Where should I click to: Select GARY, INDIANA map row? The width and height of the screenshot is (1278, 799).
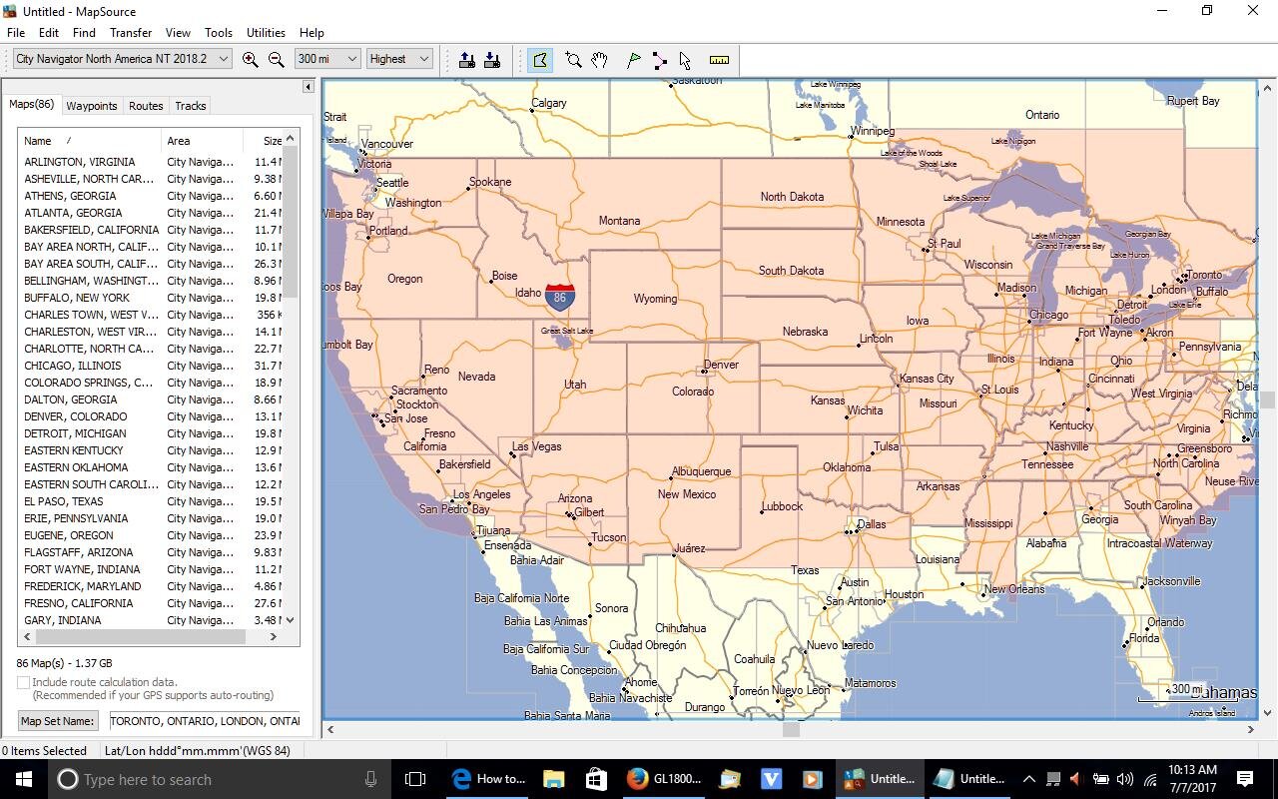click(151, 620)
